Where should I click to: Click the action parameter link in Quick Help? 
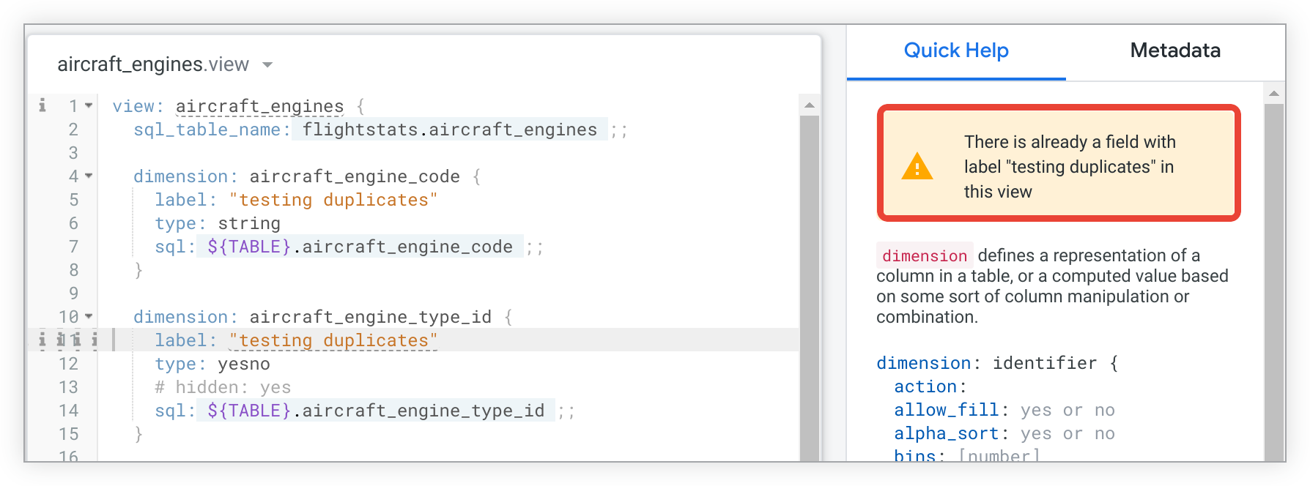point(925,386)
